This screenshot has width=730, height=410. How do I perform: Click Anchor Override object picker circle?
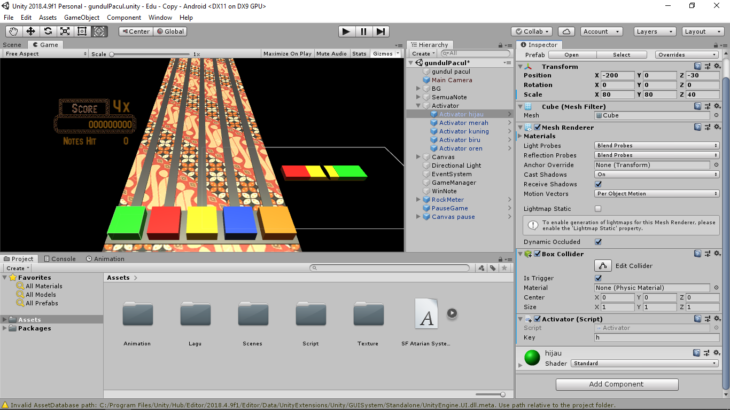(716, 165)
